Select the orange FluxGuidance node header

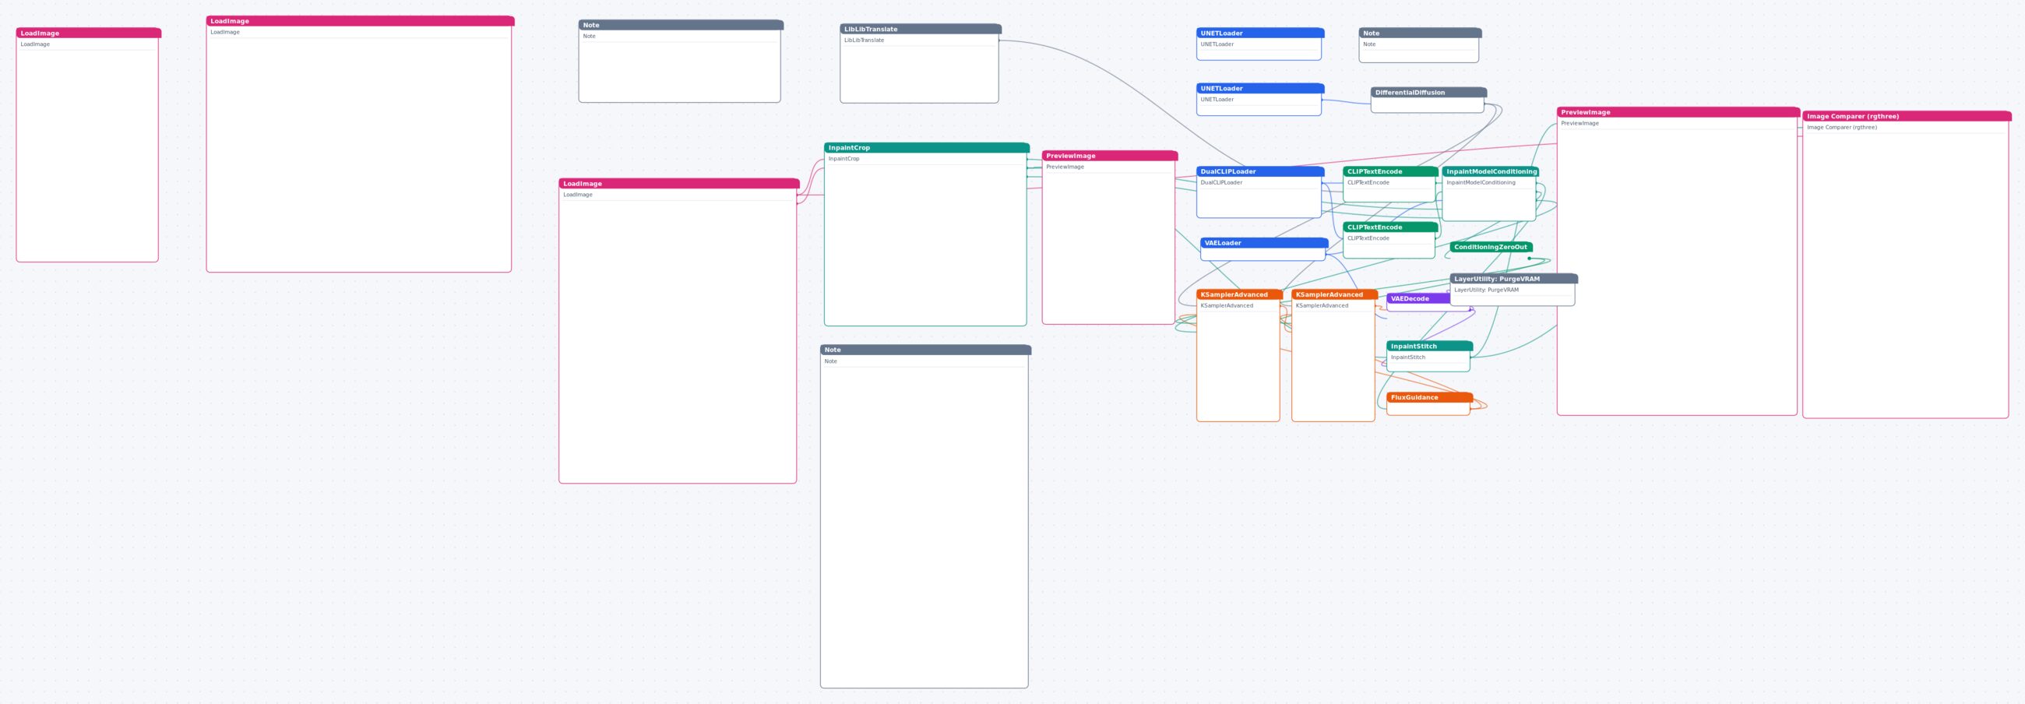pos(1429,398)
